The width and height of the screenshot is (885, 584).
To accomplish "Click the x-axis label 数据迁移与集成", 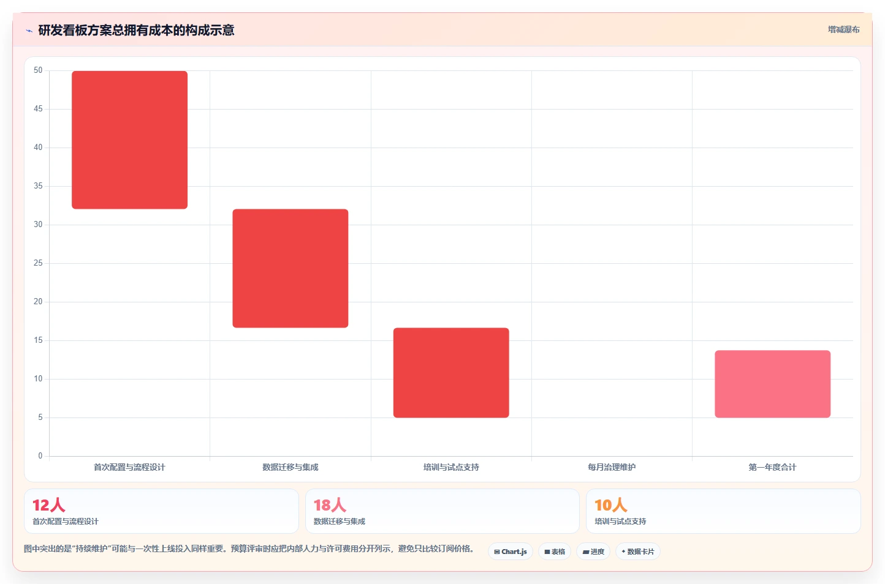I will click(291, 467).
